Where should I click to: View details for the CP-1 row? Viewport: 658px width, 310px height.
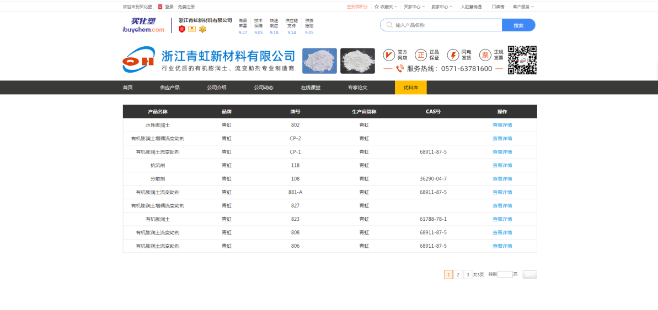tap(502, 151)
